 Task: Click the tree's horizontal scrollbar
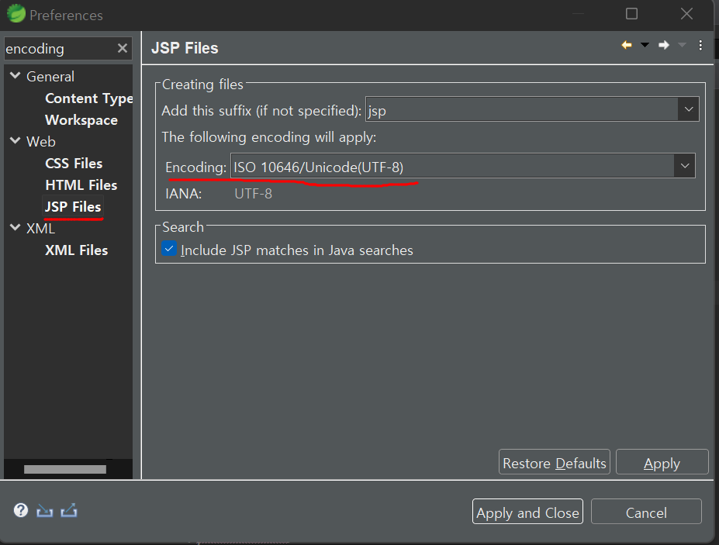tap(64, 469)
